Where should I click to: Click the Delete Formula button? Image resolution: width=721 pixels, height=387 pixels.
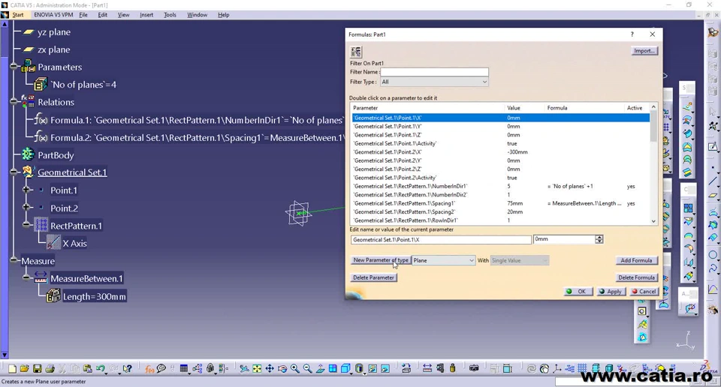[x=636, y=277]
